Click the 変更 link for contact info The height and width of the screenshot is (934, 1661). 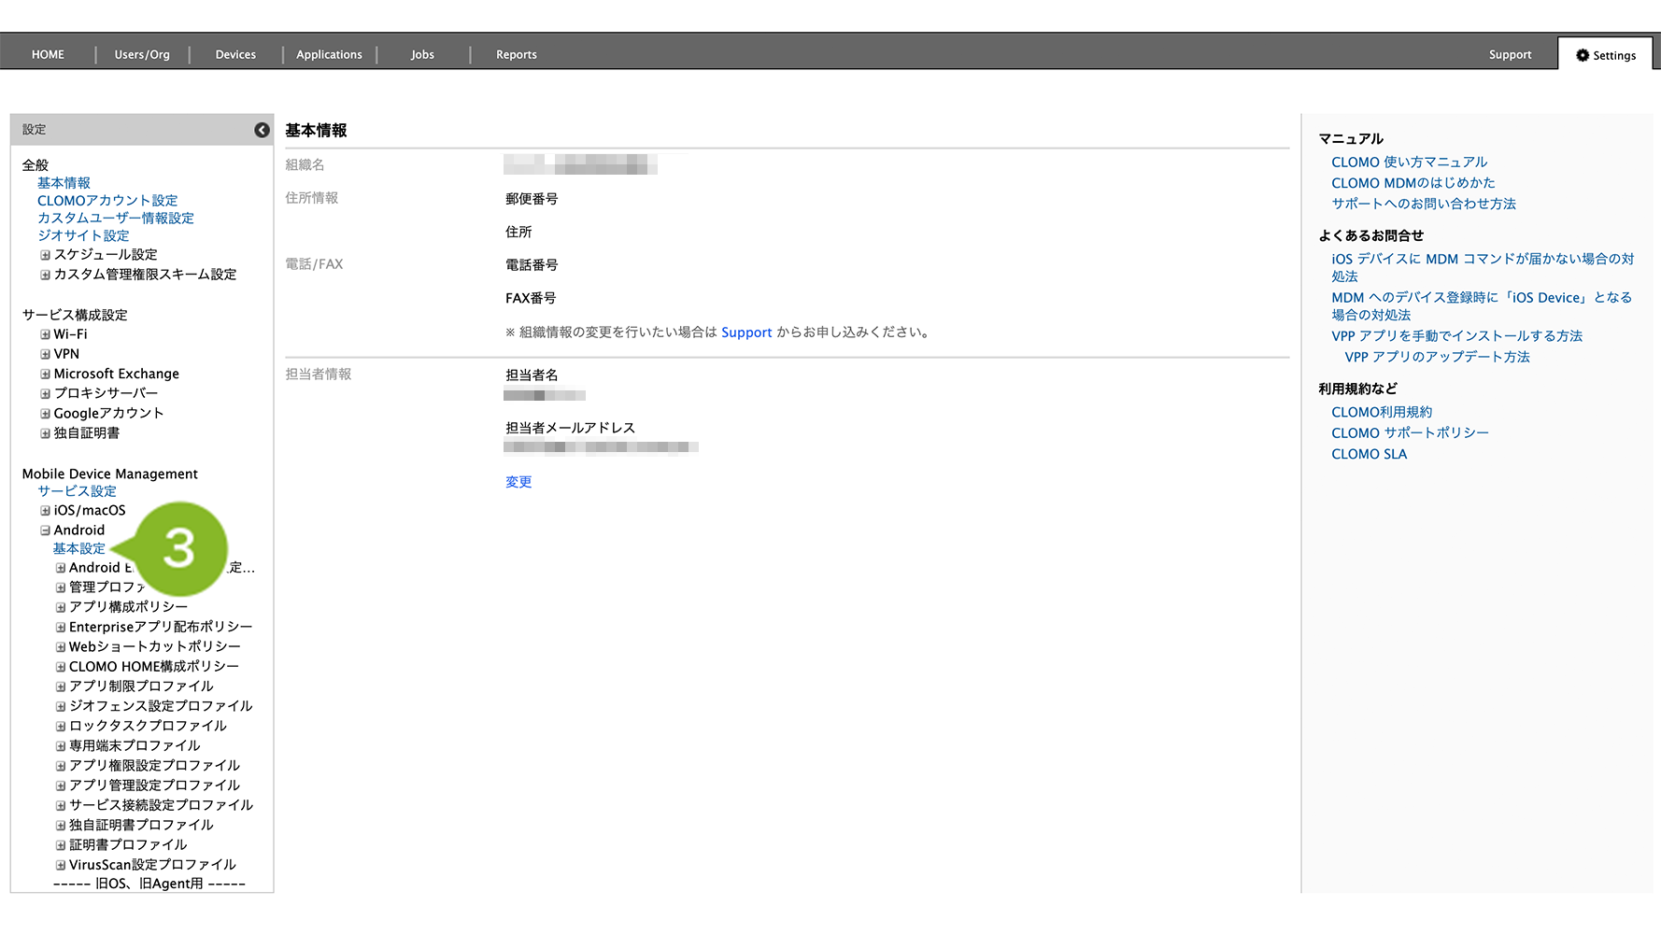(518, 482)
